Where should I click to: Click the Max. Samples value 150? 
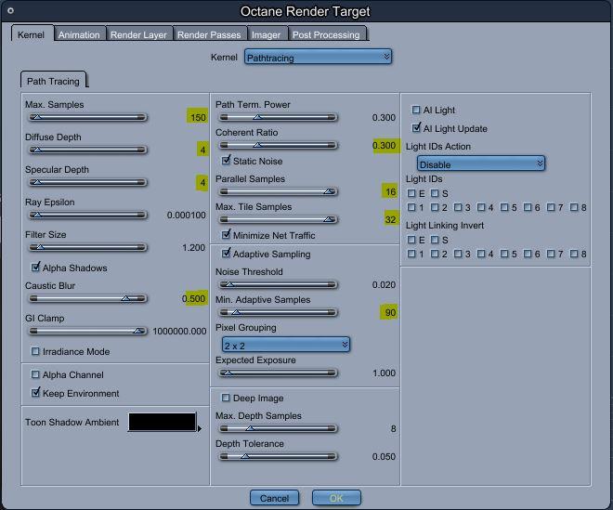(x=198, y=117)
